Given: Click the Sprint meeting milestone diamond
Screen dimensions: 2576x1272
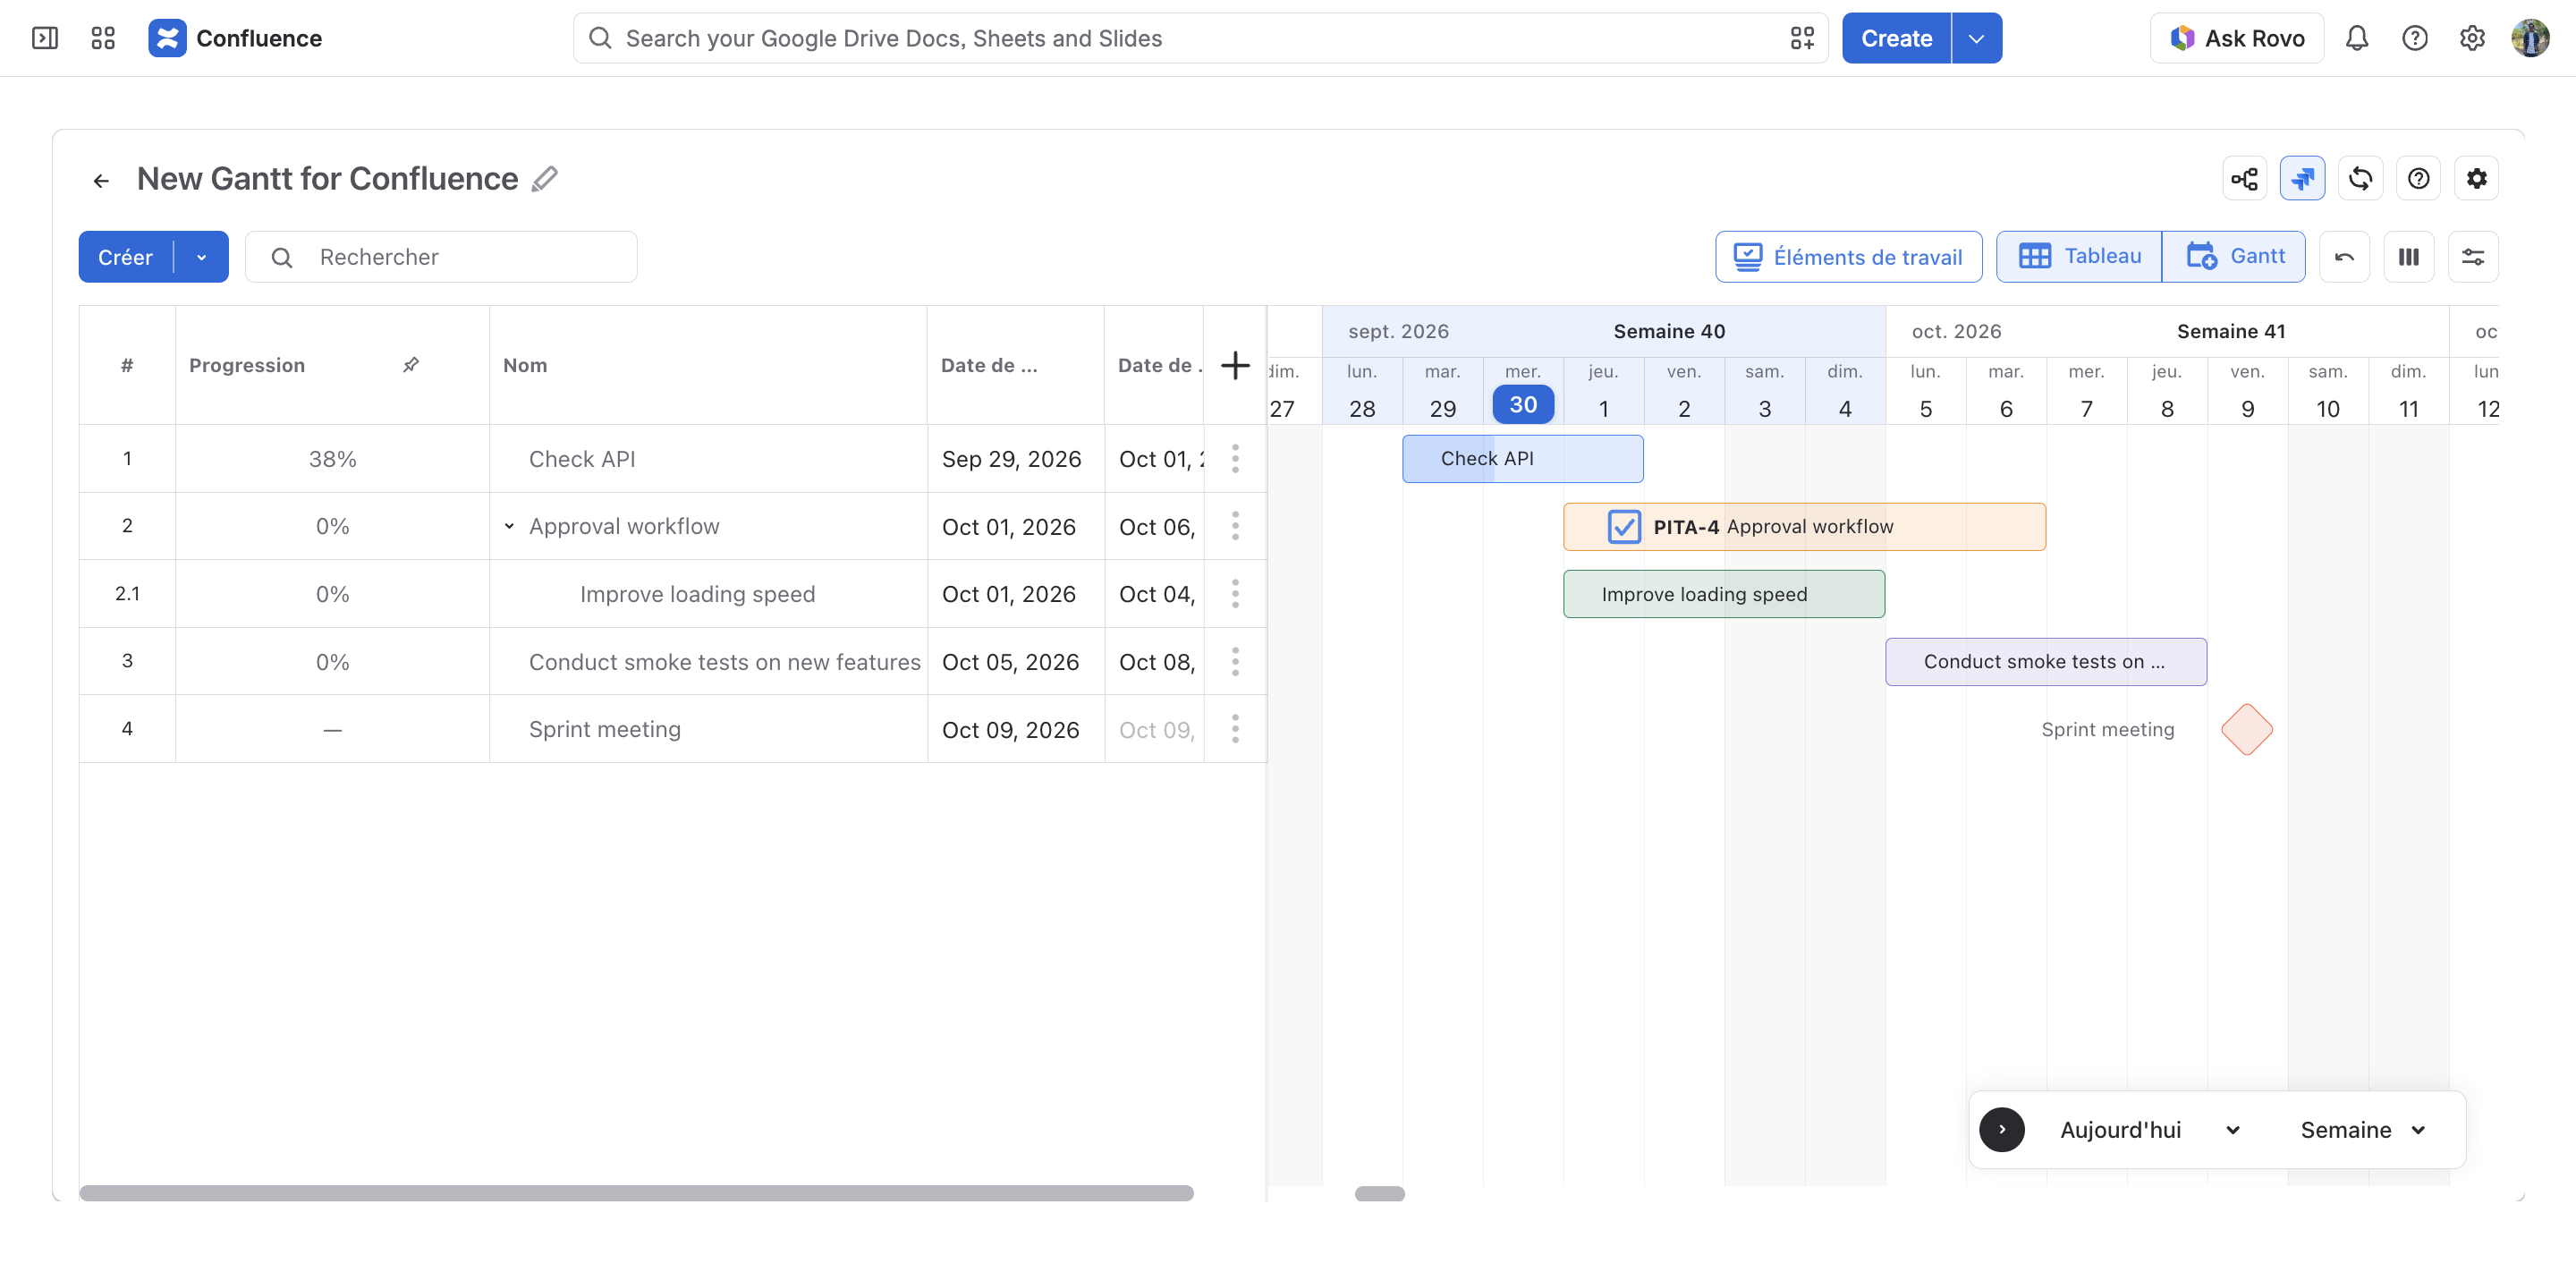Looking at the screenshot, I should pyautogui.click(x=2247, y=730).
